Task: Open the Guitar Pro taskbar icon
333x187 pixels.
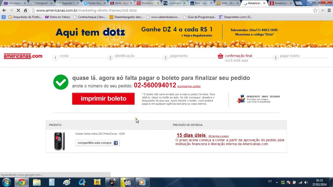Action: [x=112, y=182]
